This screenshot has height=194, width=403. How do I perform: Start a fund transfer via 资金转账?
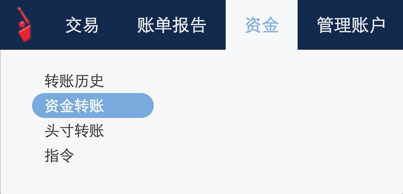93,106
